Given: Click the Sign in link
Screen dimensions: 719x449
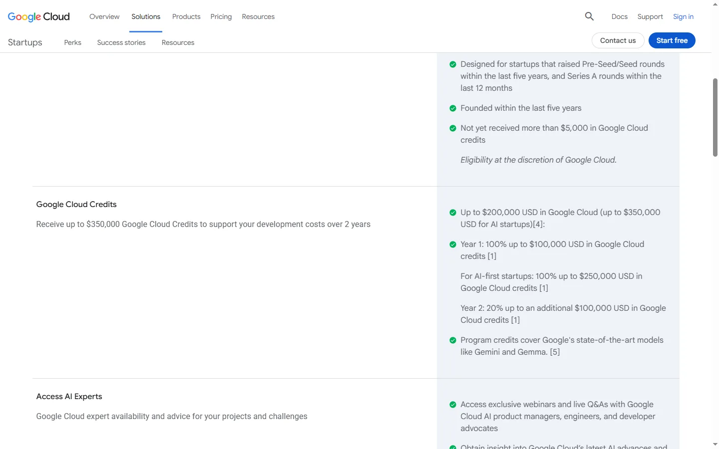Looking at the screenshot, I should coord(683,16).
